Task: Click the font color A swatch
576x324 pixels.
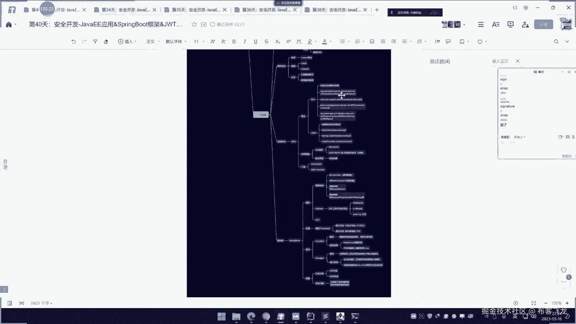Action: 324,42
